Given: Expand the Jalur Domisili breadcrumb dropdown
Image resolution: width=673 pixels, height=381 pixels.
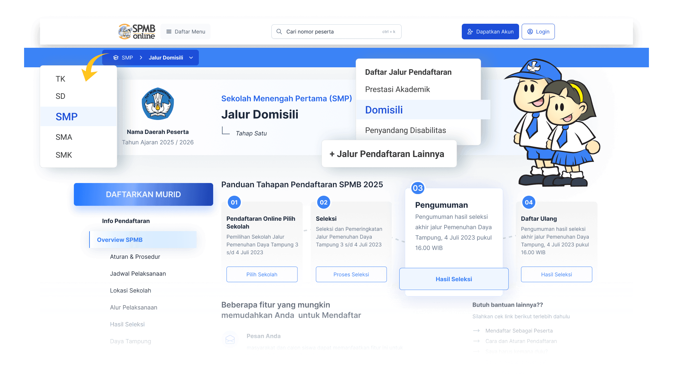Looking at the screenshot, I should pyautogui.click(x=191, y=58).
